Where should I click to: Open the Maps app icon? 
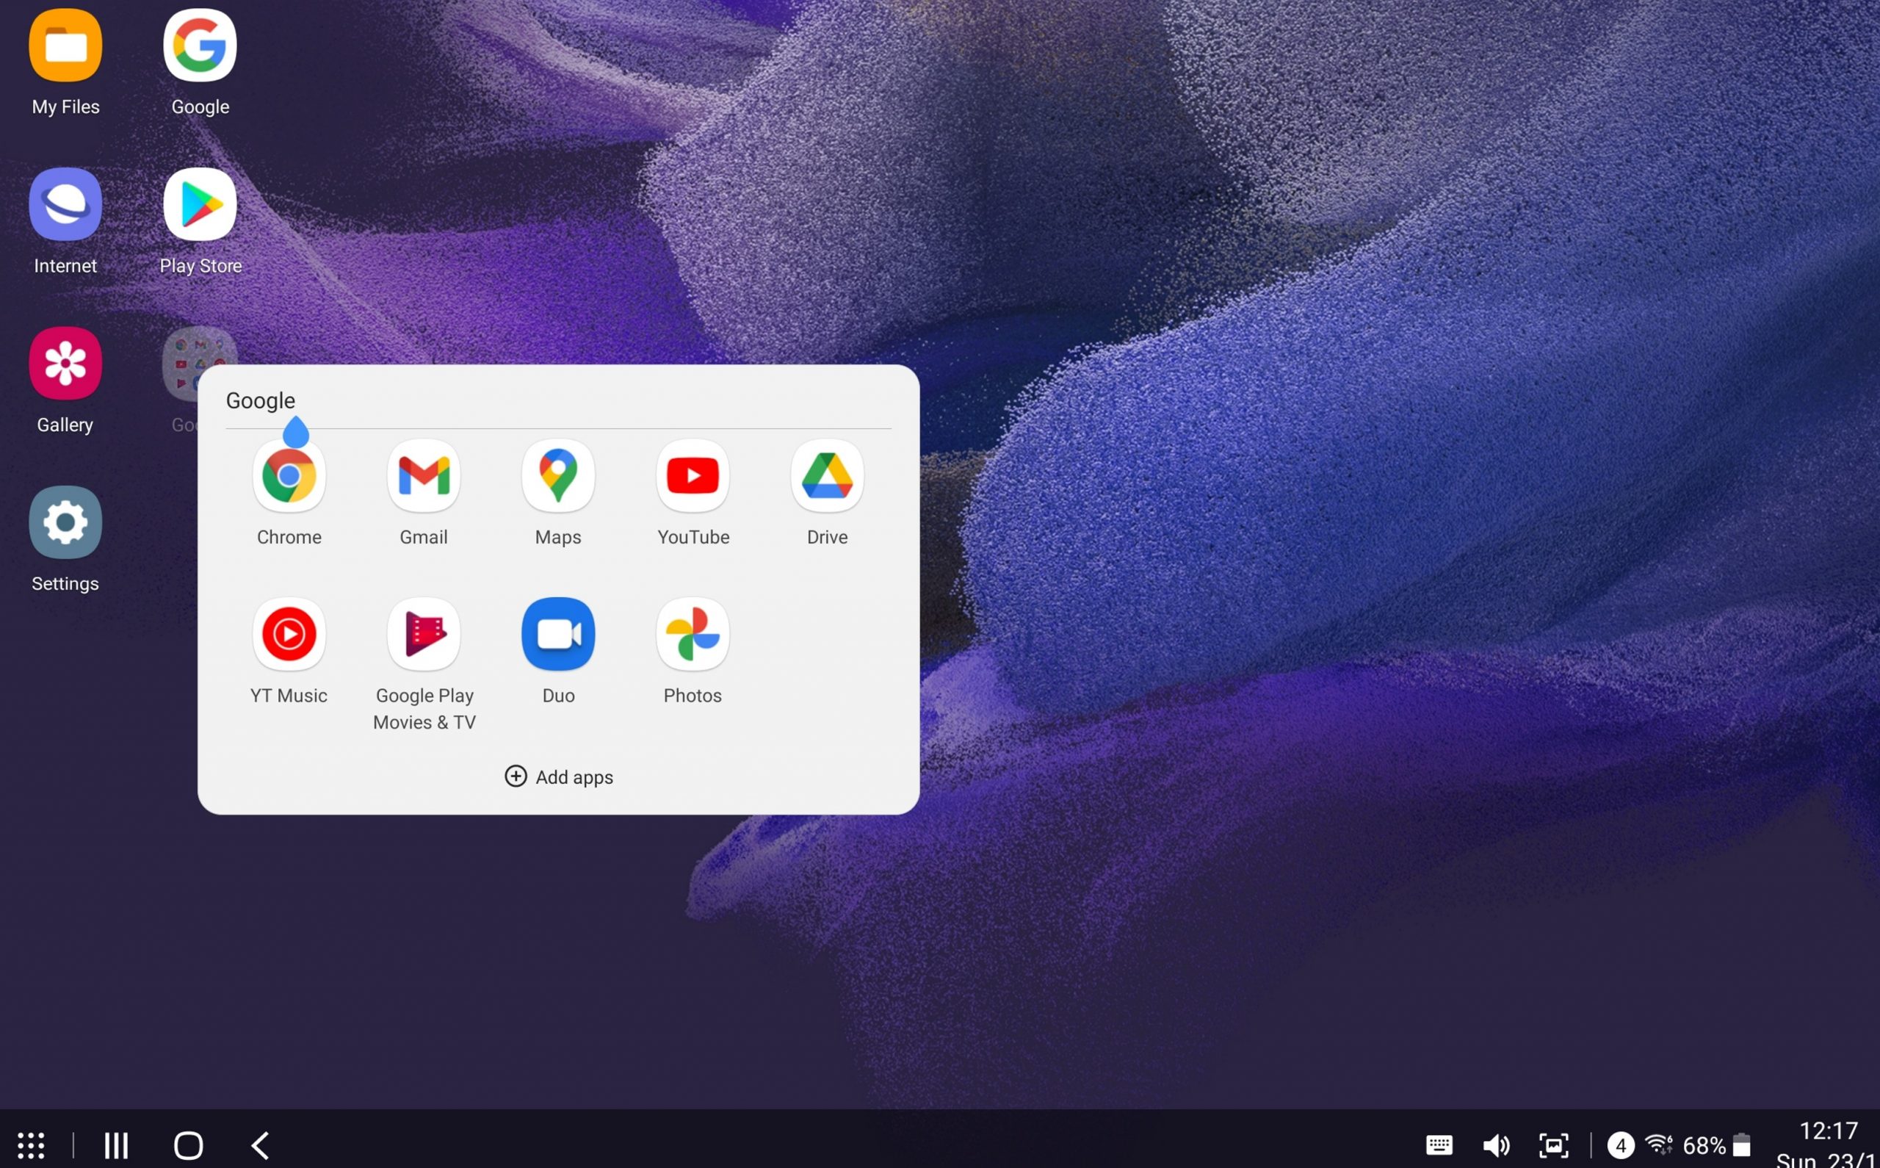(557, 476)
